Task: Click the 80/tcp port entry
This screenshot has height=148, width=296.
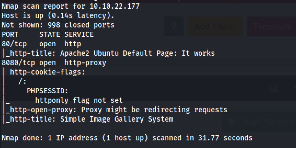Action: coord(14,44)
